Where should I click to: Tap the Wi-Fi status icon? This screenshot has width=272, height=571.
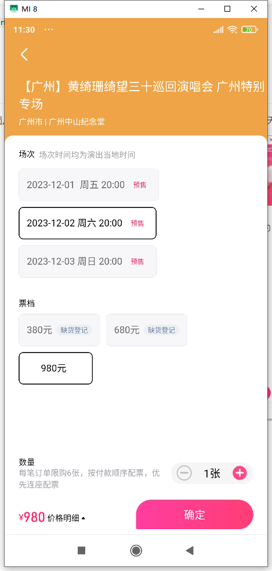[x=233, y=30]
